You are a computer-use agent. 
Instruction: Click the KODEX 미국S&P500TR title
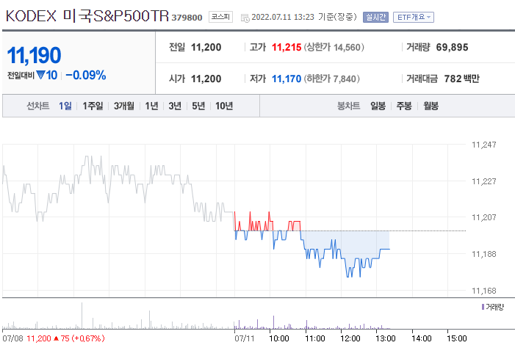[x=87, y=16]
